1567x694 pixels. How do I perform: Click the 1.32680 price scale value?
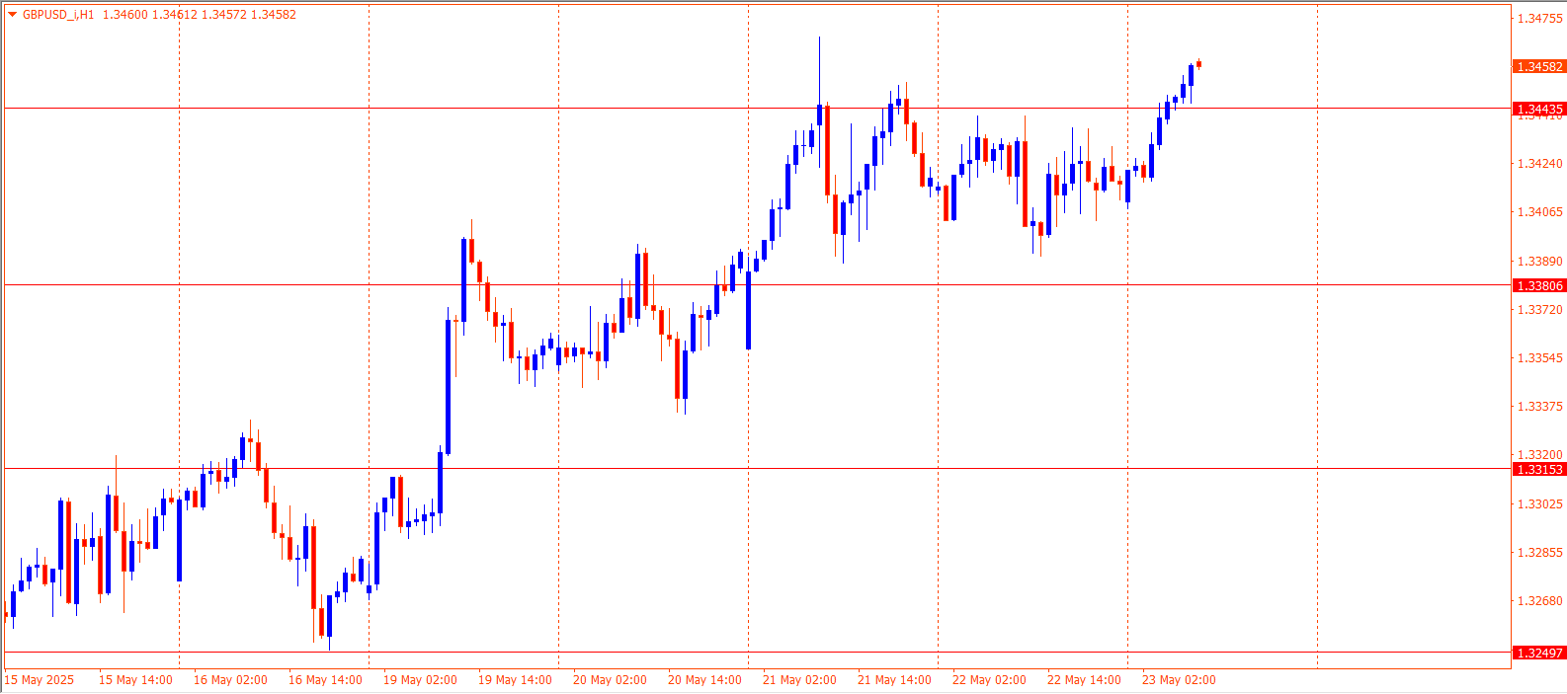1540,600
